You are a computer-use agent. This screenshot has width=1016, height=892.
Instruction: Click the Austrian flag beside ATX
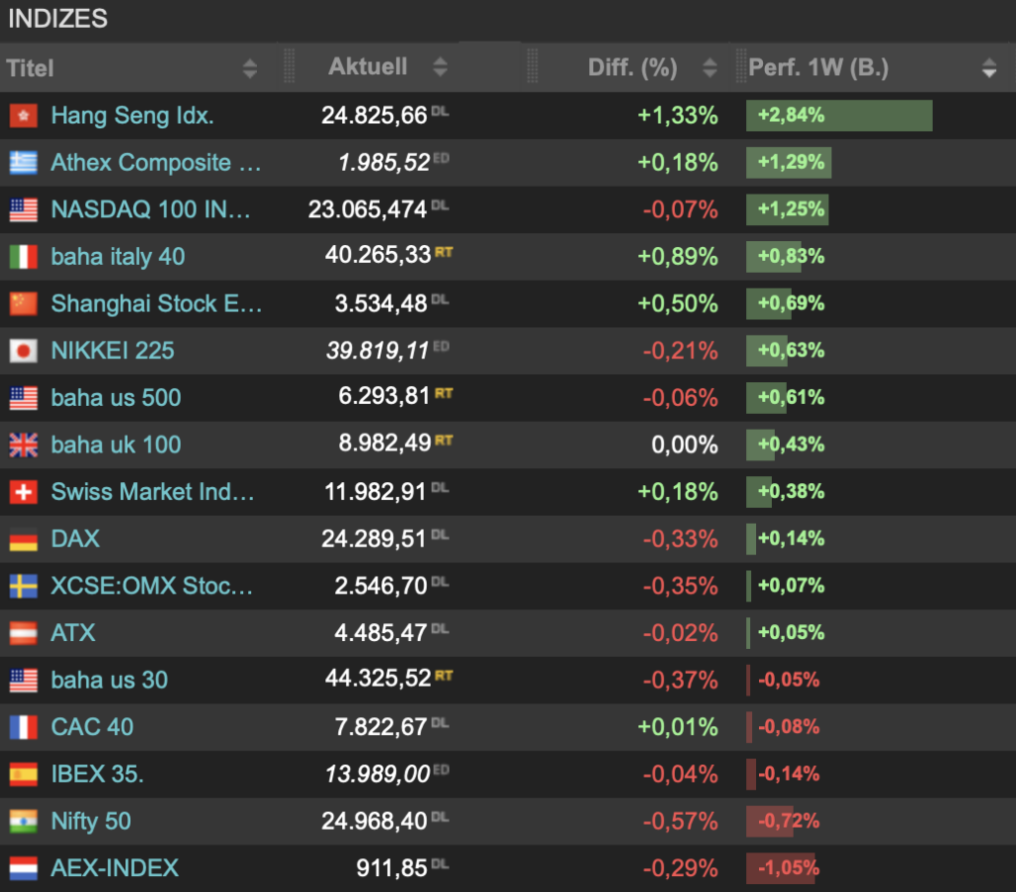[x=24, y=633]
